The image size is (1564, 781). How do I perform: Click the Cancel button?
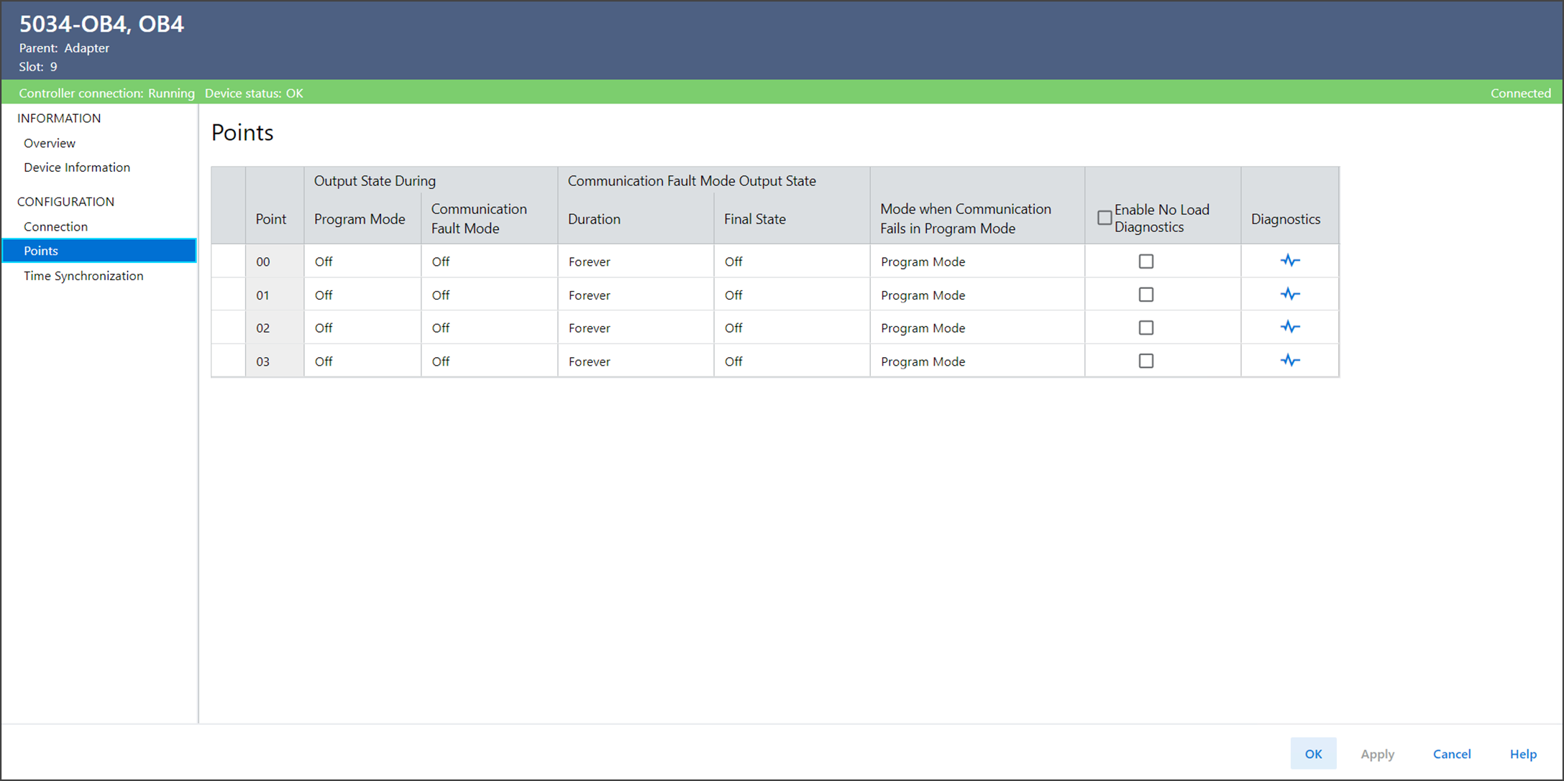[1451, 754]
